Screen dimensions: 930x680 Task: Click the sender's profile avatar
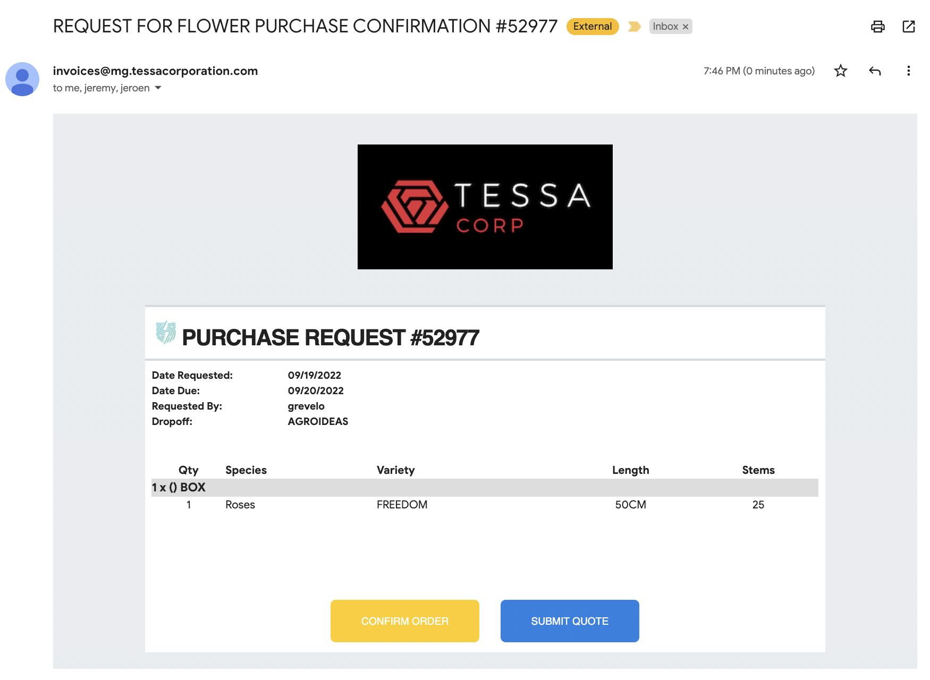(22, 79)
